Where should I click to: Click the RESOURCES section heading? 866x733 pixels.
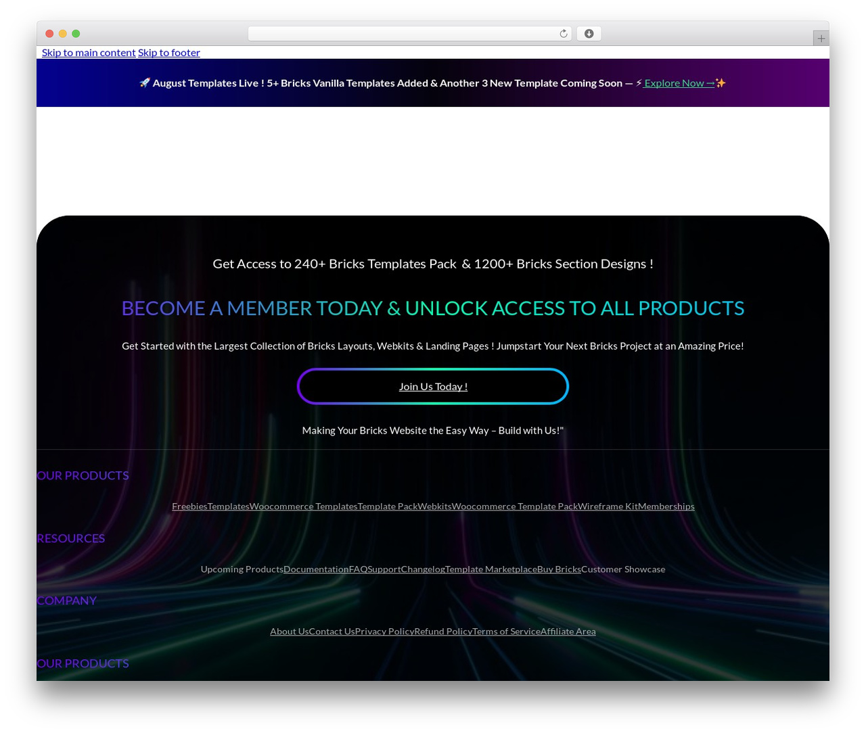tap(71, 538)
